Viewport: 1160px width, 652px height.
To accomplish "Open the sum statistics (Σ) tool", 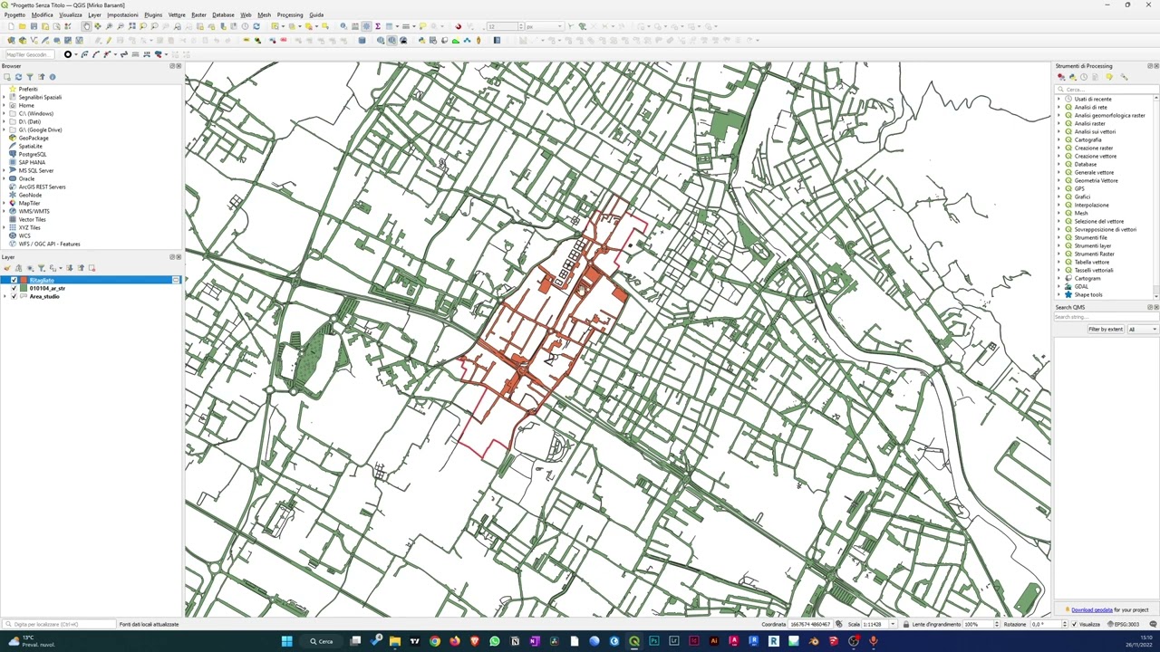I will (x=378, y=26).
